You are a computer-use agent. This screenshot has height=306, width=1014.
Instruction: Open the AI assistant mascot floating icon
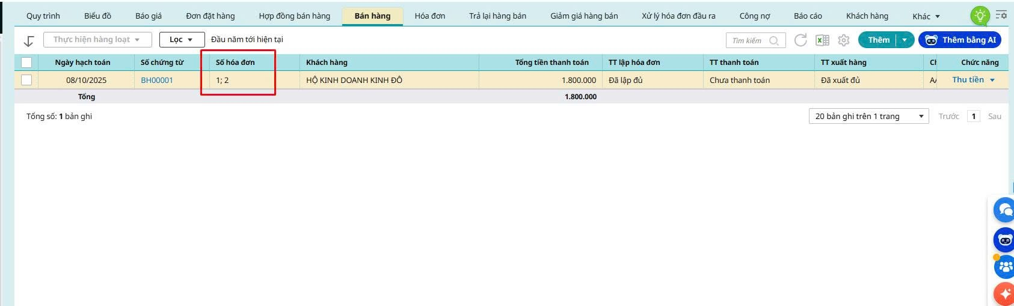1004,240
